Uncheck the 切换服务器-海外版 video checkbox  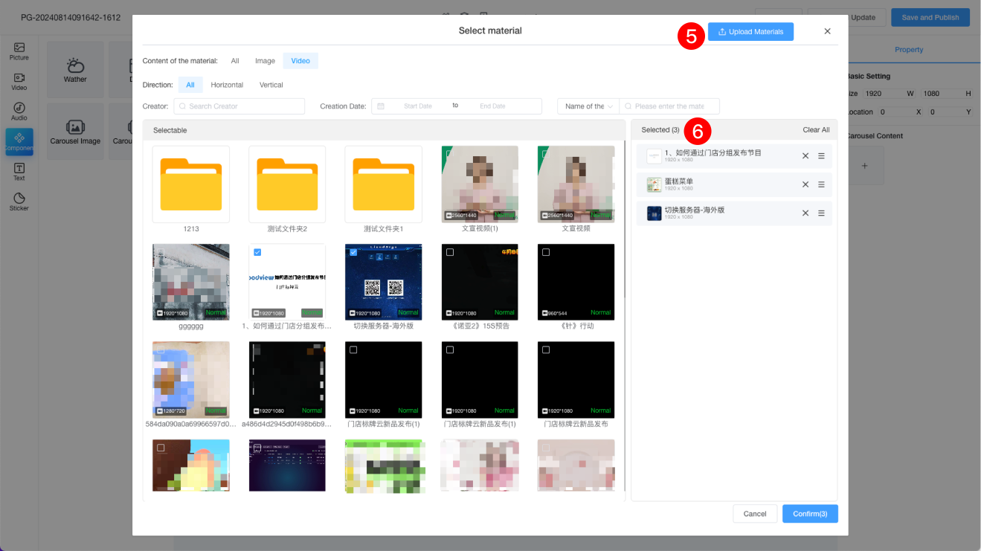(353, 253)
